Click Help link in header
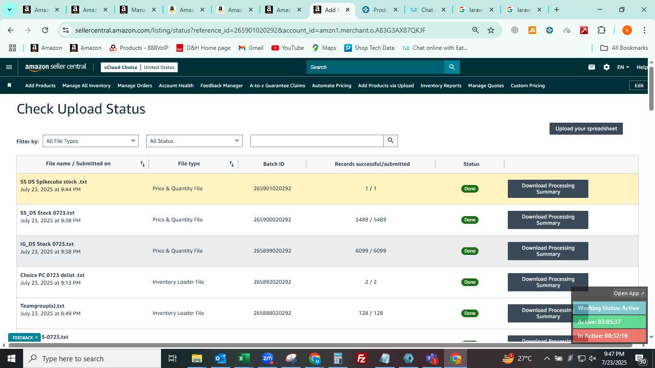655x368 pixels. coord(642,67)
